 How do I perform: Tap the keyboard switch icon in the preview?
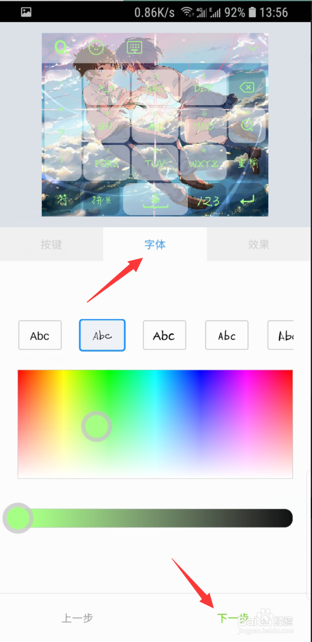pos(134,47)
